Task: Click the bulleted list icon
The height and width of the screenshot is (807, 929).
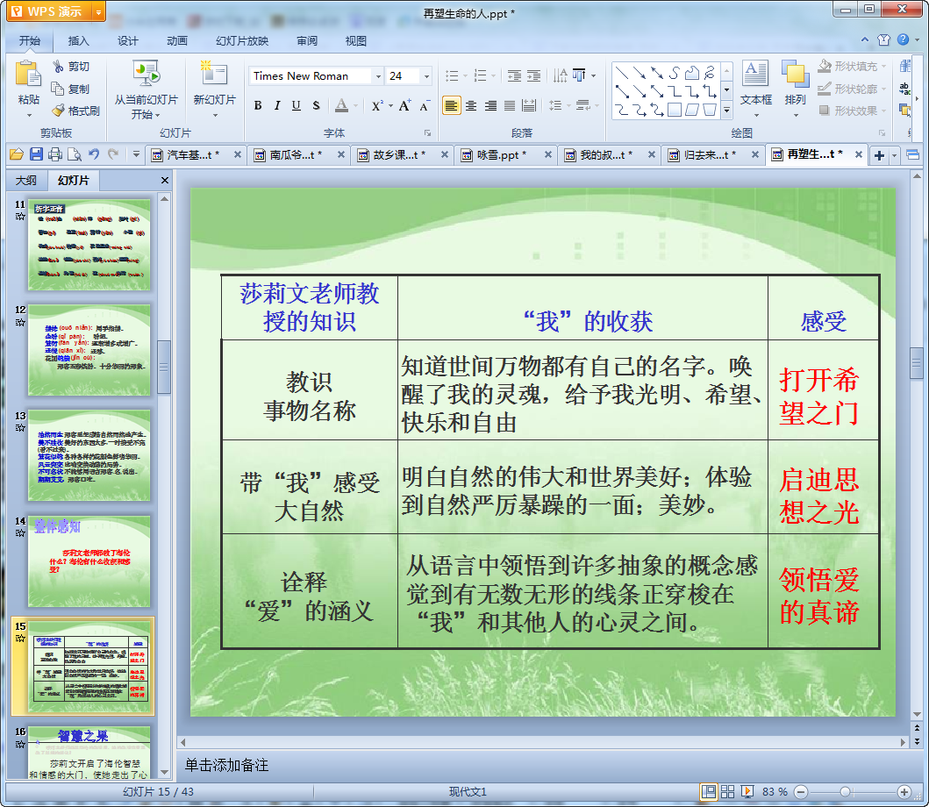Action: 452,75
